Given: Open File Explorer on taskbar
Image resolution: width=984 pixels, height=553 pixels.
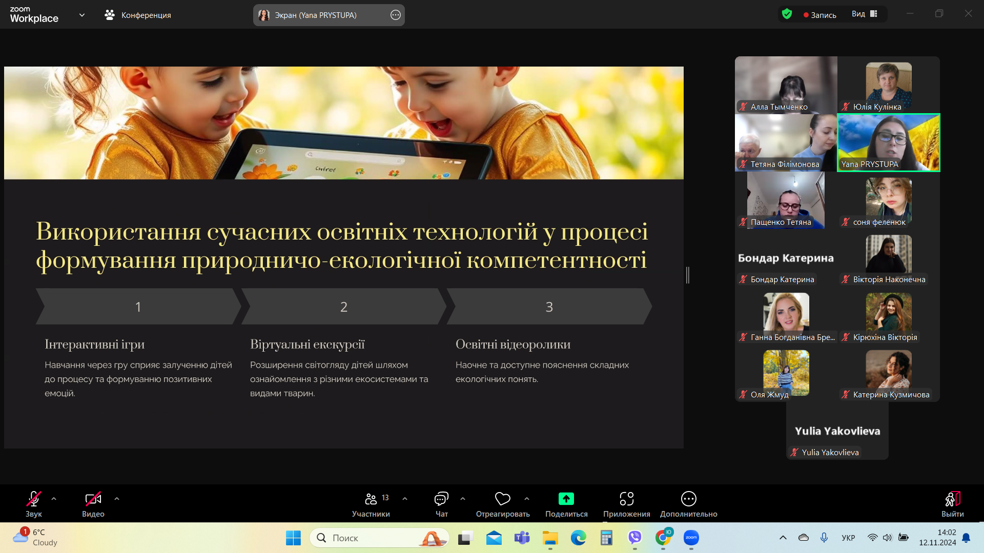Looking at the screenshot, I should 550,538.
